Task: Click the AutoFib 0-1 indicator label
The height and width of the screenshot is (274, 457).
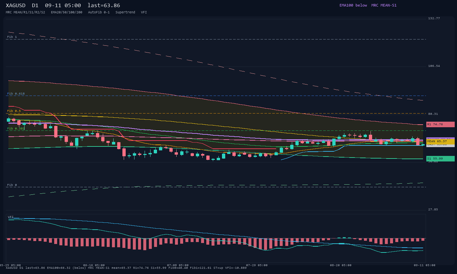Action: pyautogui.click(x=99, y=12)
